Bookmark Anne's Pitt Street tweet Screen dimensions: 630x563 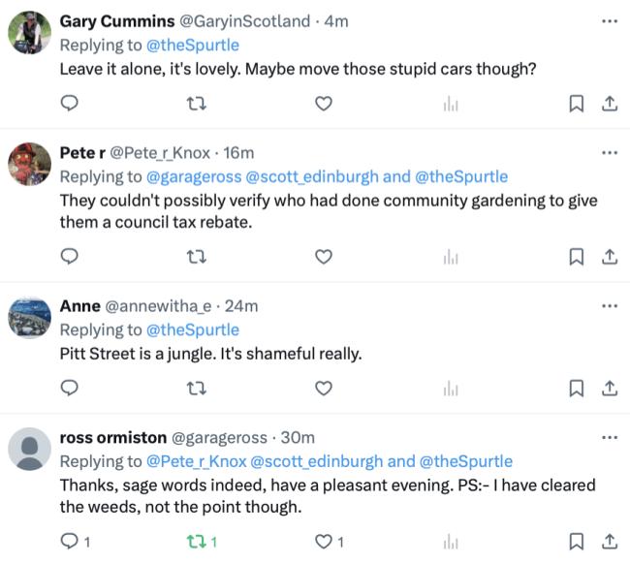coord(576,388)
